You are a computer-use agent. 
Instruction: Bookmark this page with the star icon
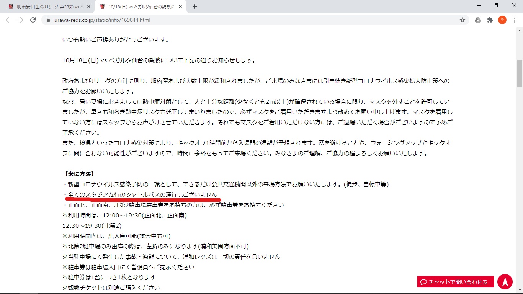pos(463,20)
